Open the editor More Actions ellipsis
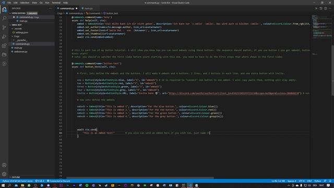This screenshot has width=334, height=188. tap(330, 8)
